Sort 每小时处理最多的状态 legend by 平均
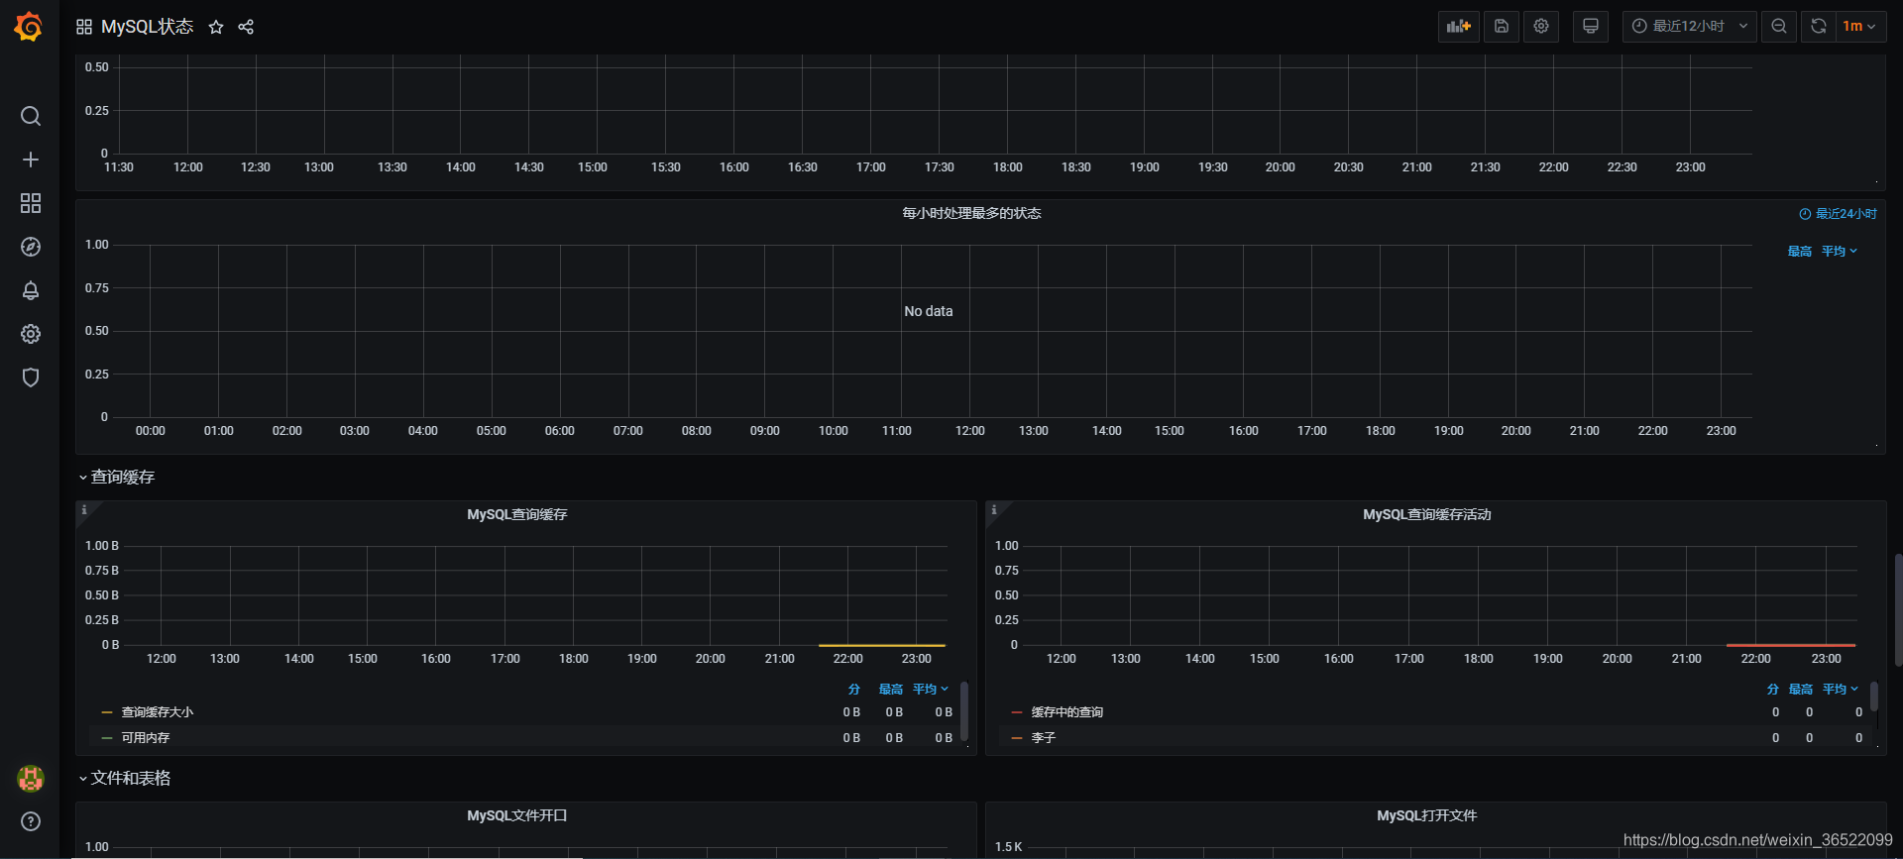The height and width of the screenshot is (859, 1903). [1839, 252]
